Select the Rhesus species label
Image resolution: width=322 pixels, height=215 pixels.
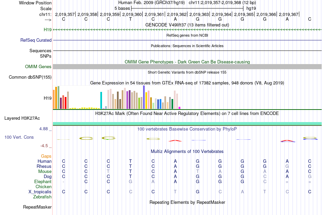44,166
